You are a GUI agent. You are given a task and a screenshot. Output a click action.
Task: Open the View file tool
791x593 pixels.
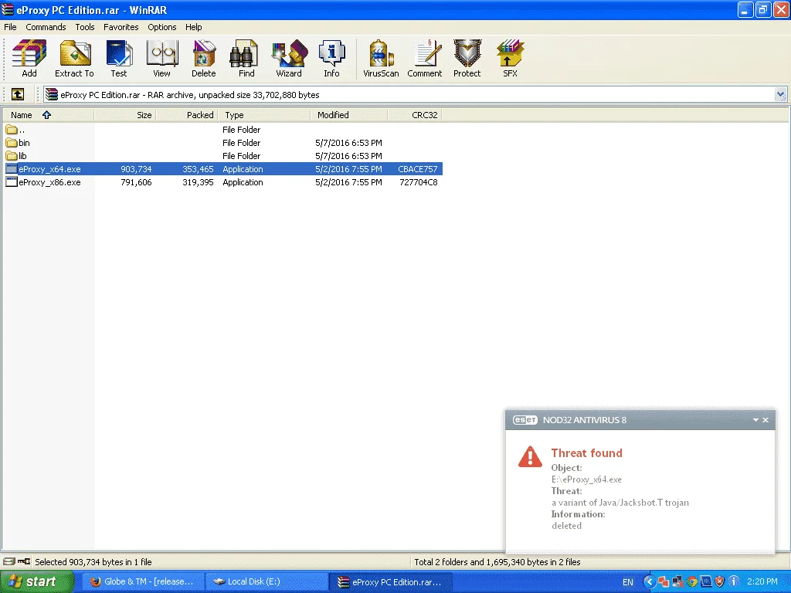click(x=161, y=59)
